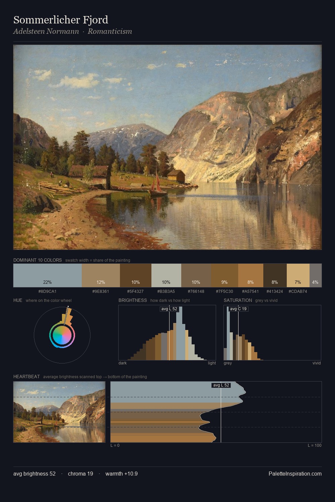This screenshot has height=502, width=335.
Task: Click the 'BRIGHTNESS' section heading
Action: (133, 300)
